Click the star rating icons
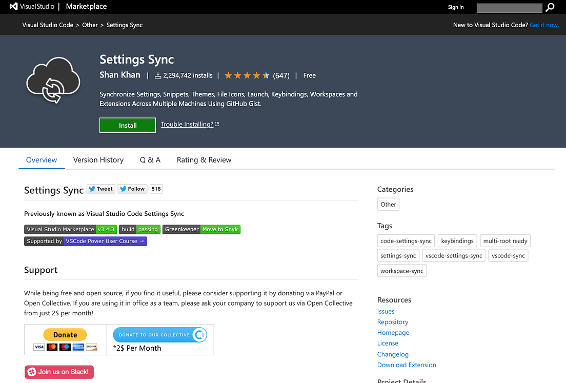The height and width of the screenshot is (383, 566). click(x=247, y=75)
